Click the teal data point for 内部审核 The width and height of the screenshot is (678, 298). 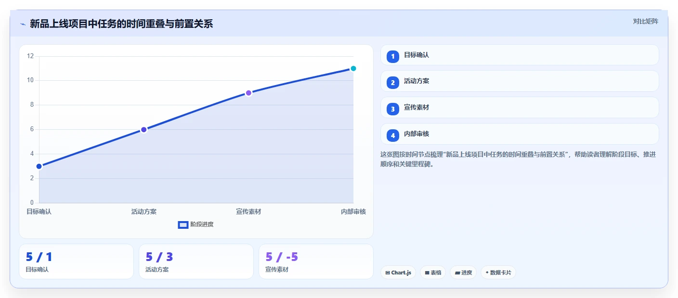click(353, 68)
